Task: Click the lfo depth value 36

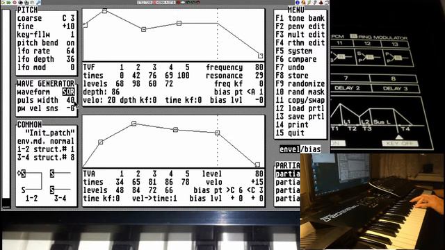Action: coord(70,59)
